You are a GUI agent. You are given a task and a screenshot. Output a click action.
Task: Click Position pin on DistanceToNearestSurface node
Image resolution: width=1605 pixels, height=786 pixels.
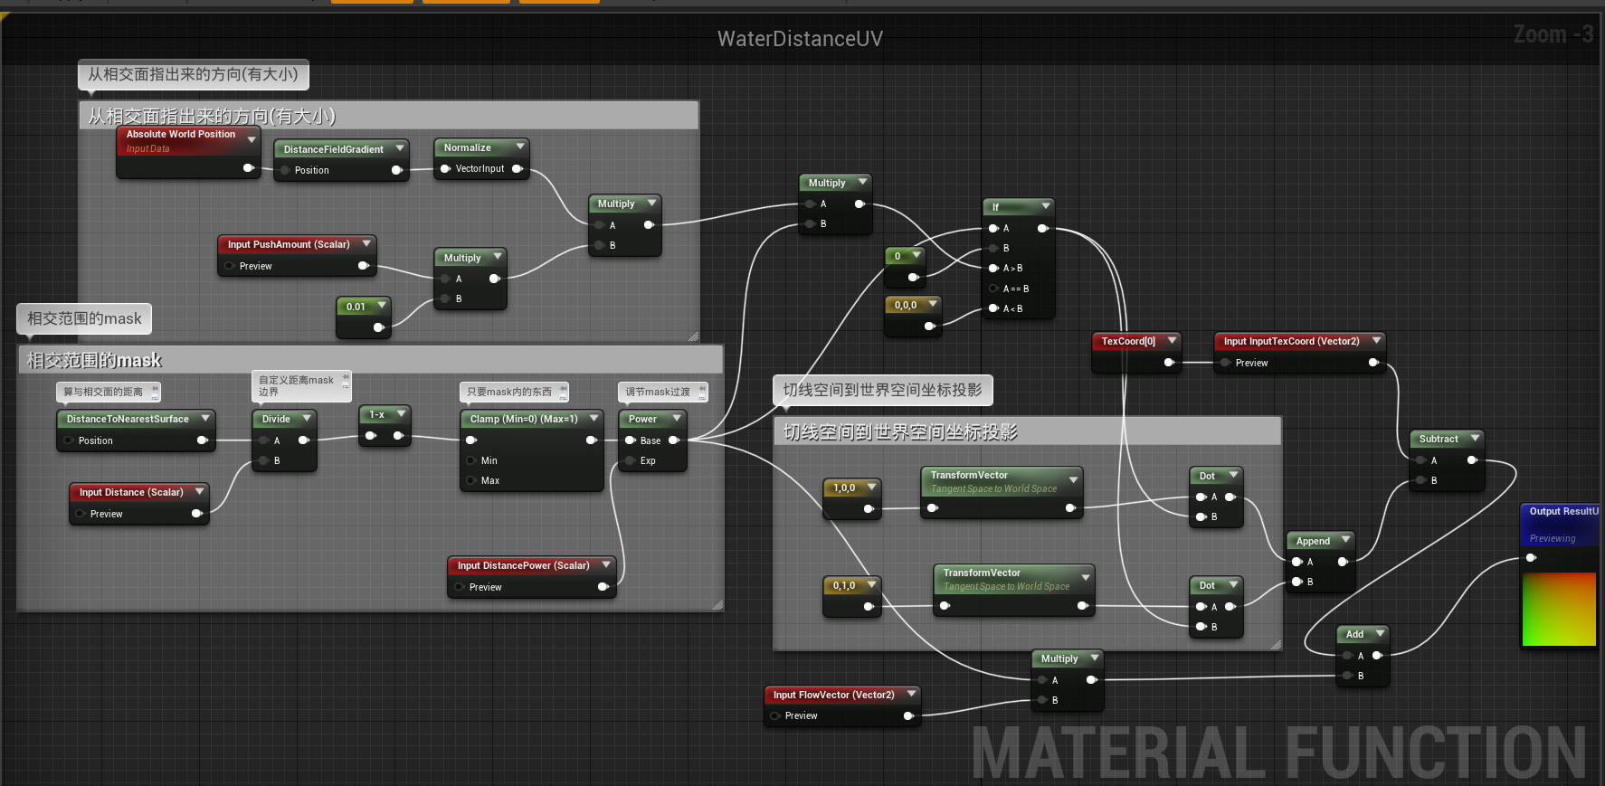(x=69, y=440)
